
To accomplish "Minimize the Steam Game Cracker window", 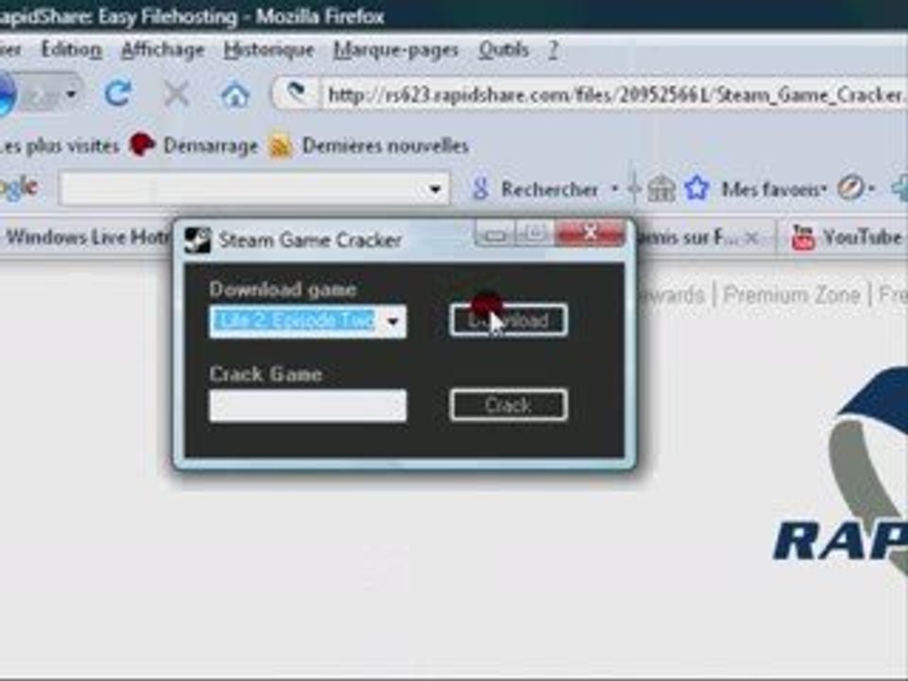I will [x=494, y=234].
